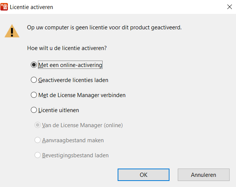Screen dimensions: 236x187
Task: Click the 'Geactiveerde licenties laden' label text
Action: [73, 80]
